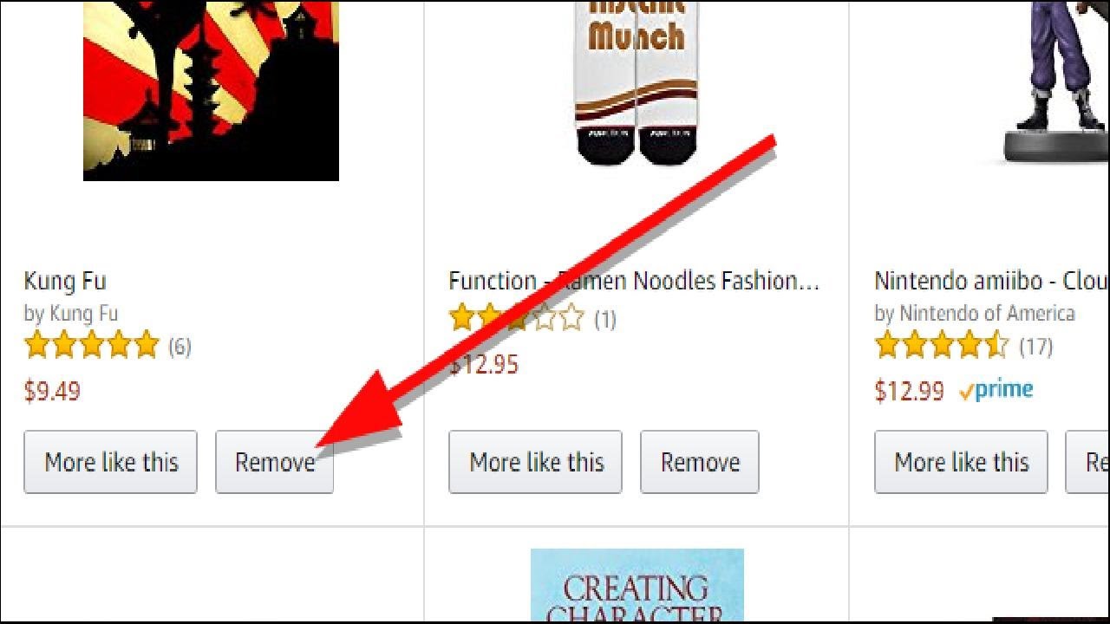Open the Kung Fu product title link
1110x624 pixels.
click(x=65, y=281)
